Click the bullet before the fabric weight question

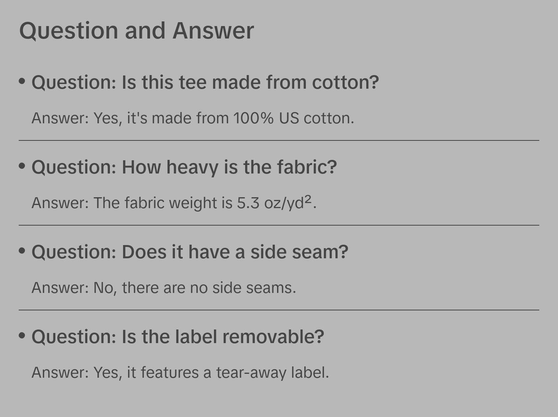click(22, 166)
